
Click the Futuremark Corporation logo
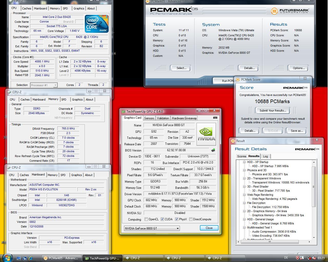click(x=290, y=11)
